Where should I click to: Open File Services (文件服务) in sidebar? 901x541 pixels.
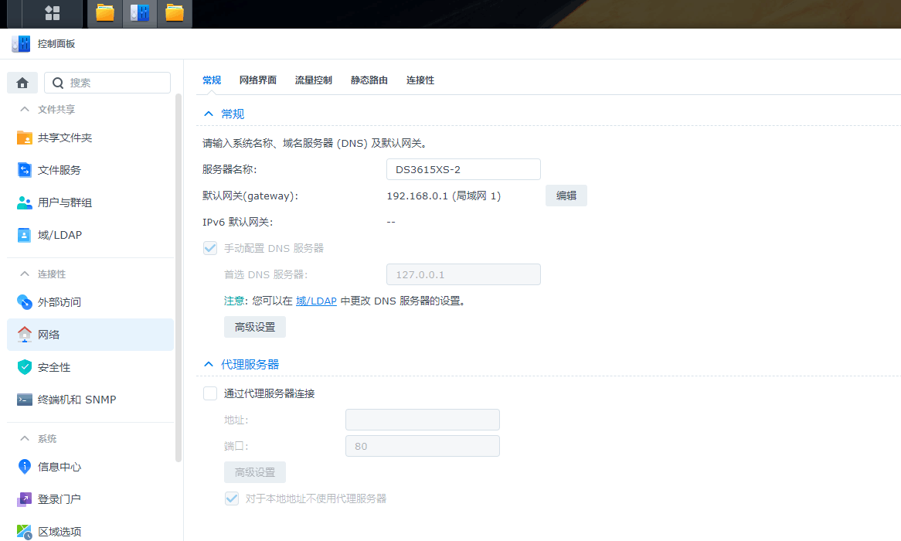tap(59, 170)
